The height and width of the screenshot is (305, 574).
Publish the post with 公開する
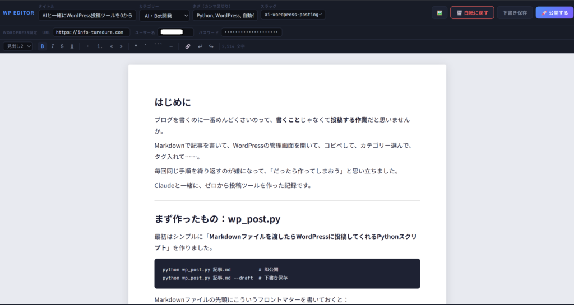point(554,12)
